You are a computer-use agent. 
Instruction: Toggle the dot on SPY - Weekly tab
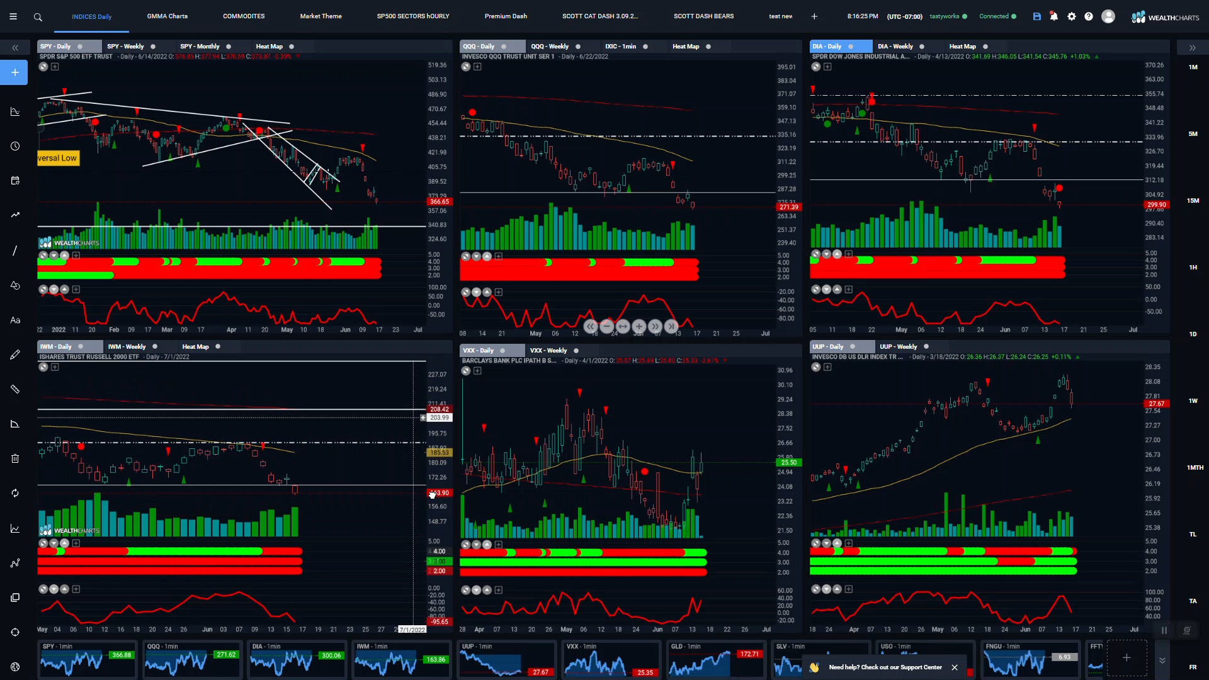click(x=153, y=47)
